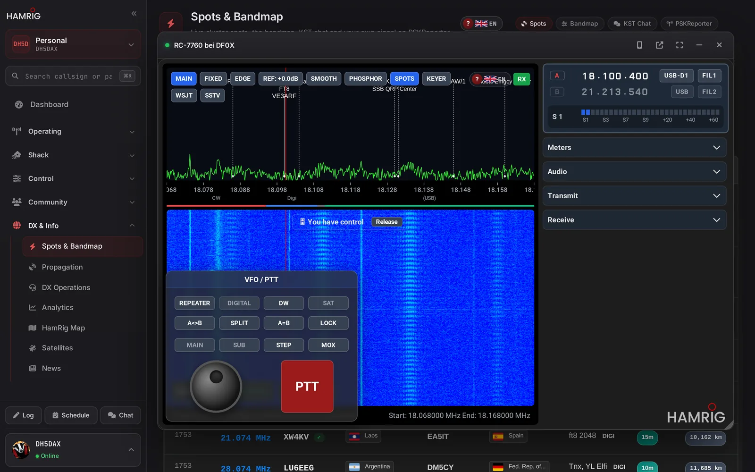The width and height of the screenshot is (755, 472).
Task: Select Spots & Bandmap in sidebar
Action: (x=83, y=246)
